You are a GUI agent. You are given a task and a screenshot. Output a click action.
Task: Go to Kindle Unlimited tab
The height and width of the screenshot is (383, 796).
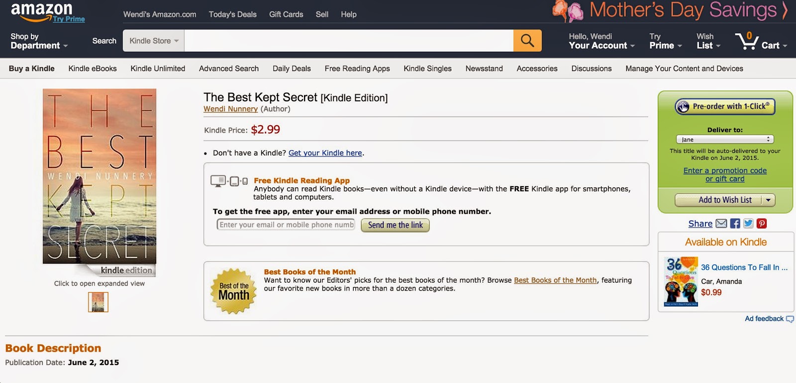pos(158,69)
